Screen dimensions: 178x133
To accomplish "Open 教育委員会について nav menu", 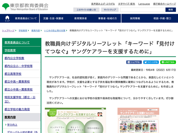I will [26, 18].
